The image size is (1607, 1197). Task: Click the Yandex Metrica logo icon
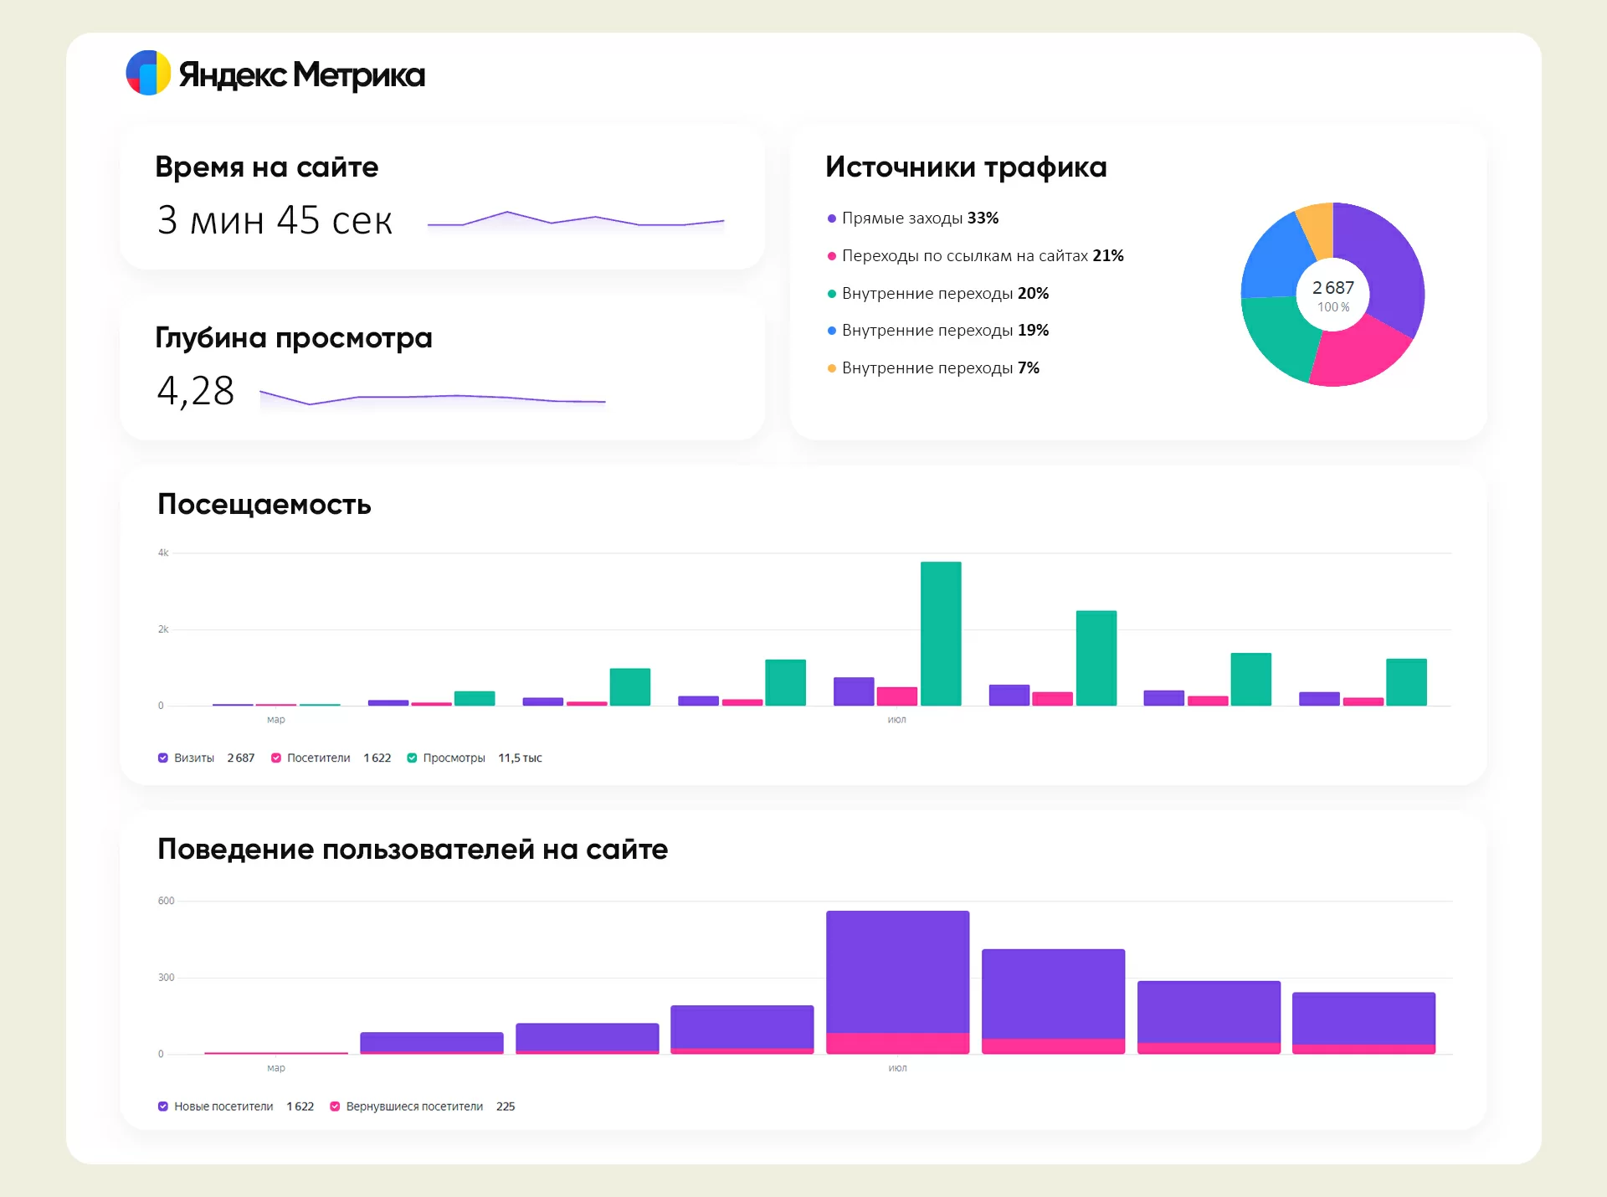pos(148,73)
